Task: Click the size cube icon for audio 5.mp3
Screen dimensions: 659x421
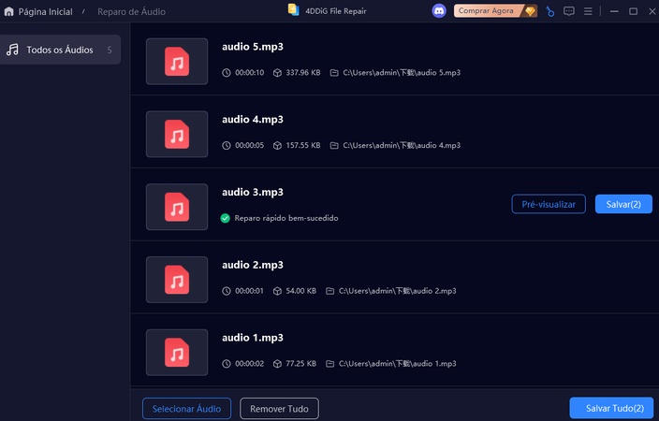Action: [x=277, y=73]
